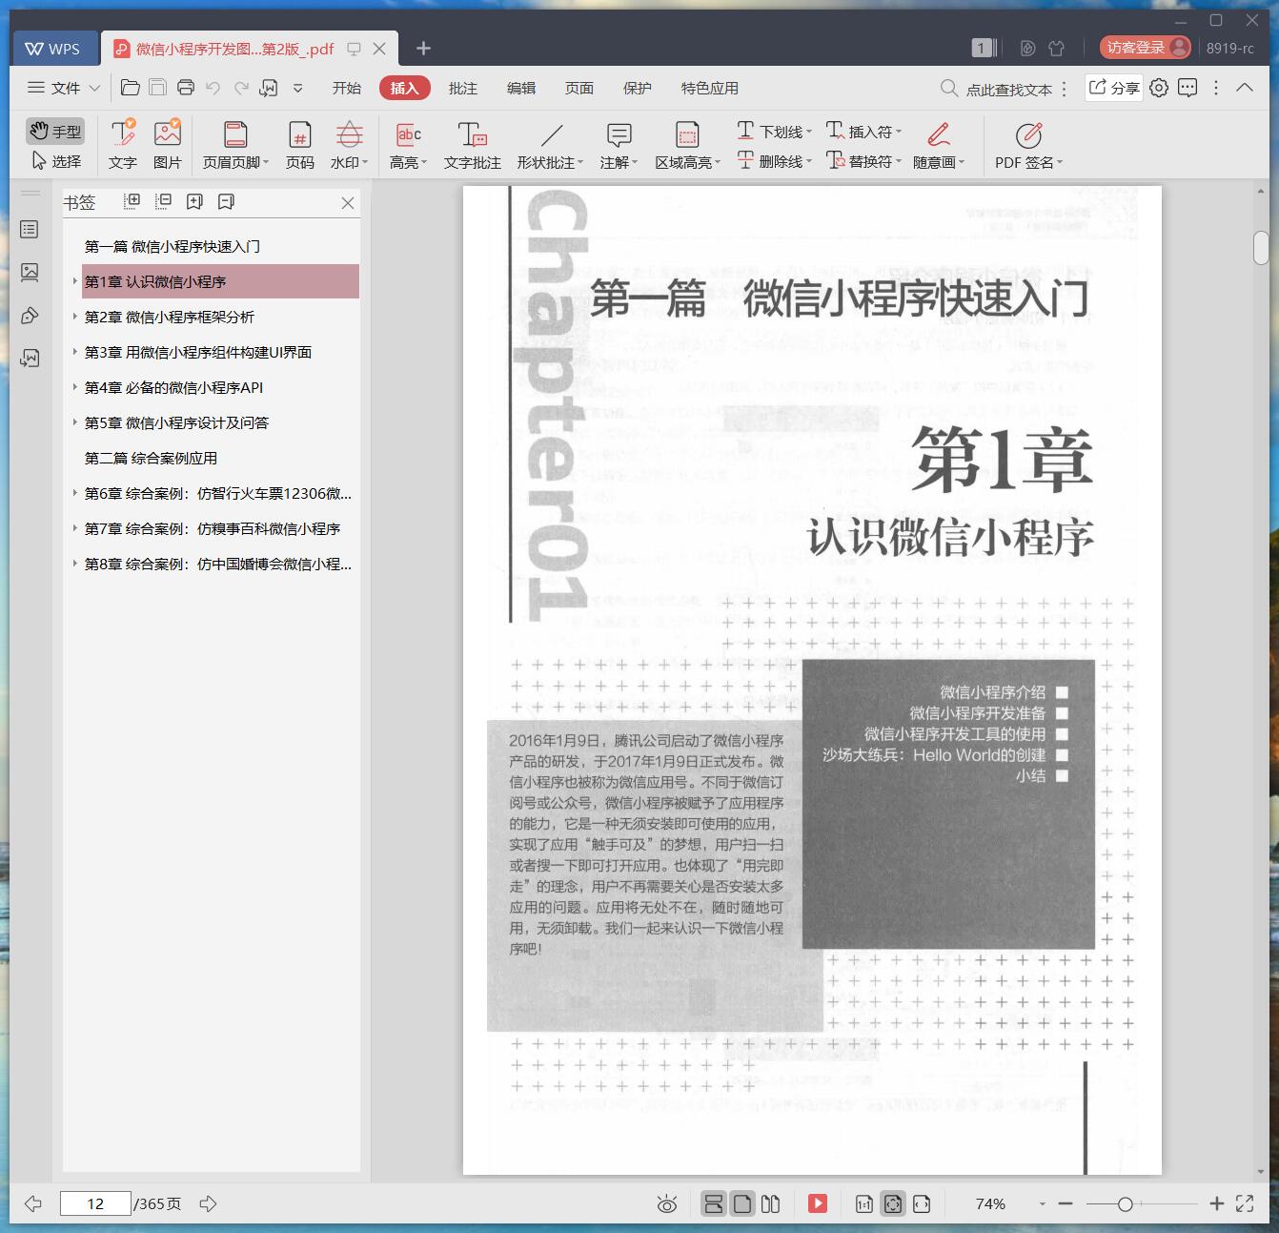Collapse the ribbon with the up chevron
This screenshot has height=1233, width=1279.
coord(1245,87)
